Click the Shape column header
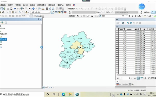Image resolution: width=156 pixels, height=97 pixels. 129,29
